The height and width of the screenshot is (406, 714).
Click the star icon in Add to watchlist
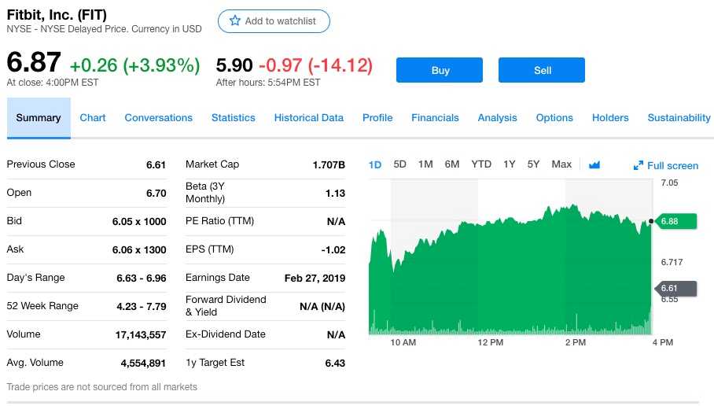point(234,20)
